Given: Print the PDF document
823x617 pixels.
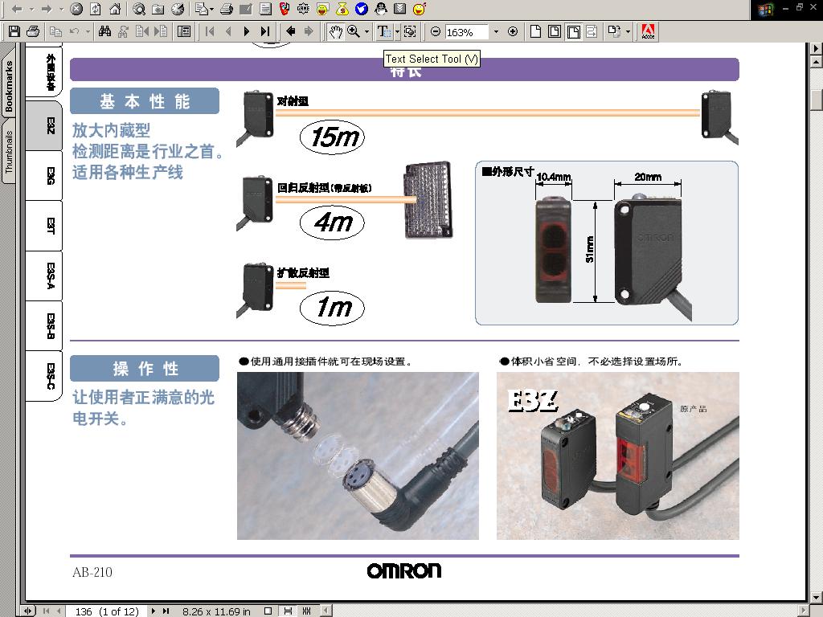Looking at the screenshot, I should [33, 31].
